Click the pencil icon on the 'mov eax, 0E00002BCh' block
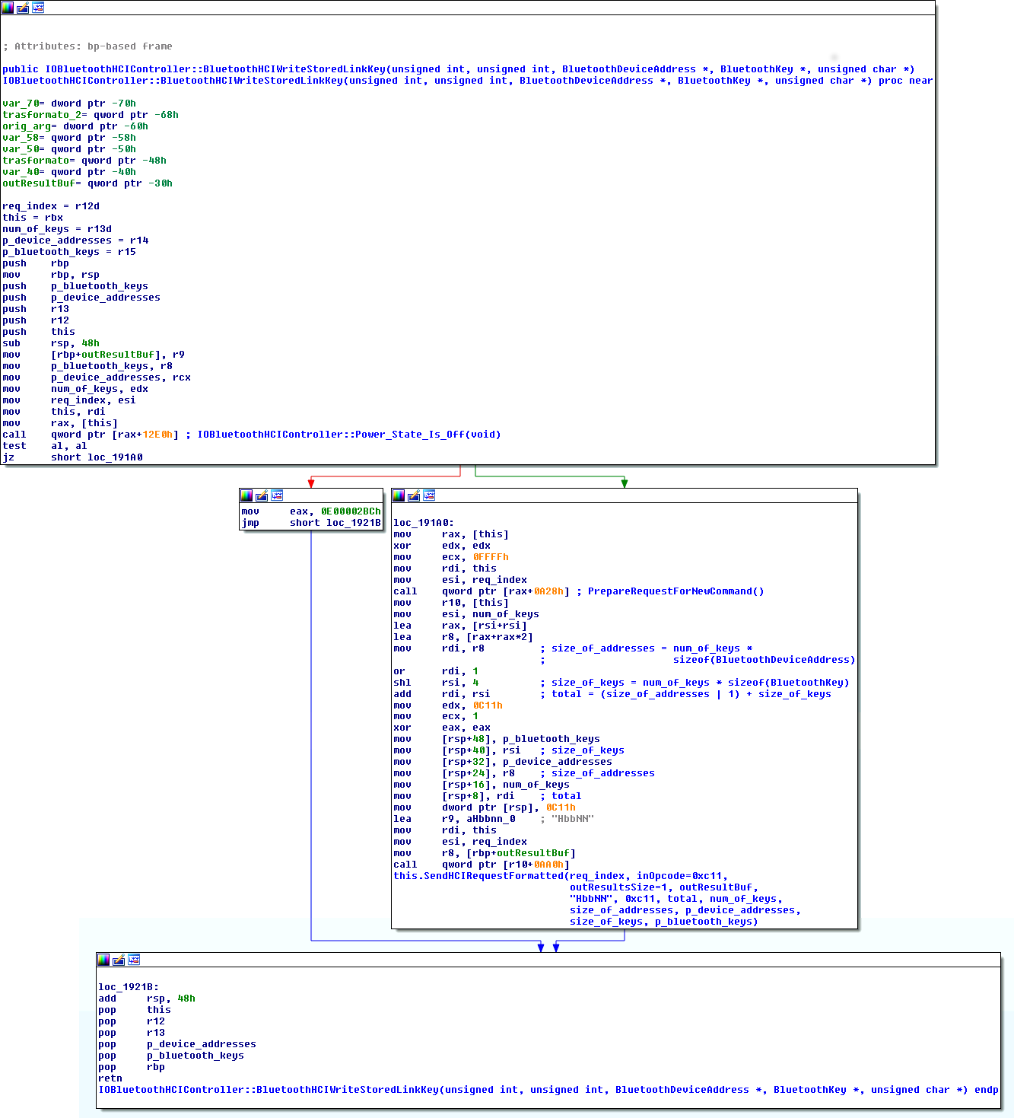 pyautogui.click(x=262, y=495)
